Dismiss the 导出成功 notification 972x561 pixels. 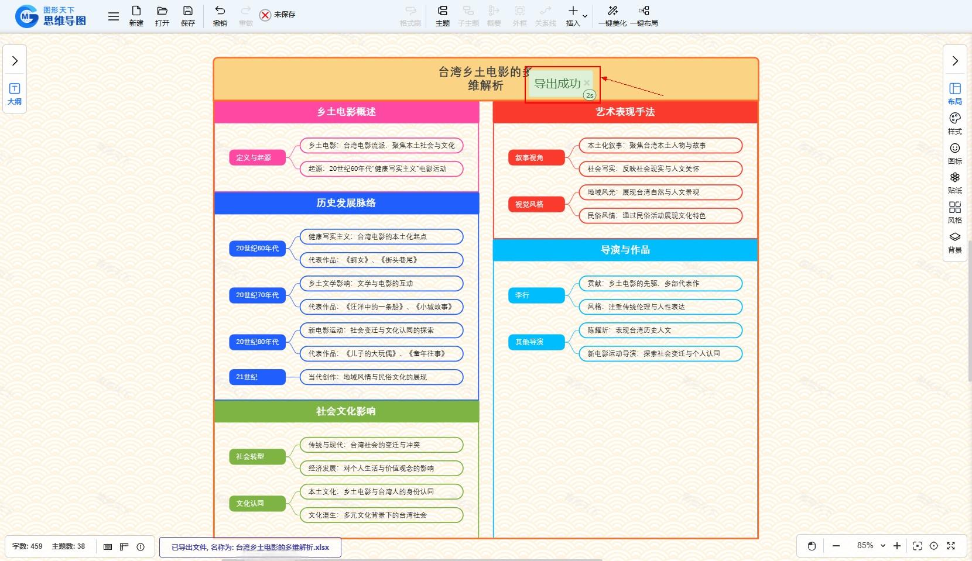(x=587, y=83)
